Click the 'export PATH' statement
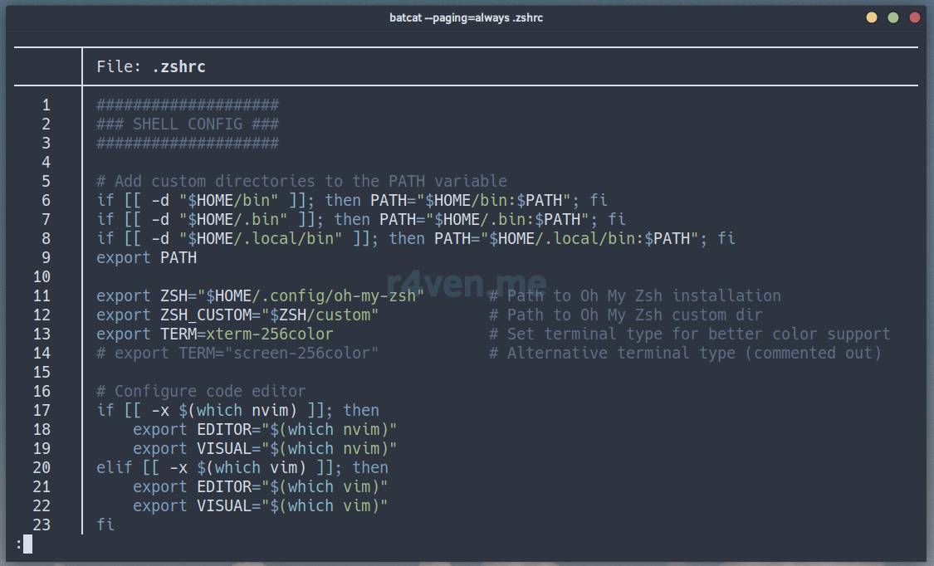 [x=146, y=257]
